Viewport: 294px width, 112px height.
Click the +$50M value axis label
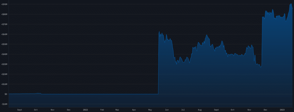click(x=4, y=44)
